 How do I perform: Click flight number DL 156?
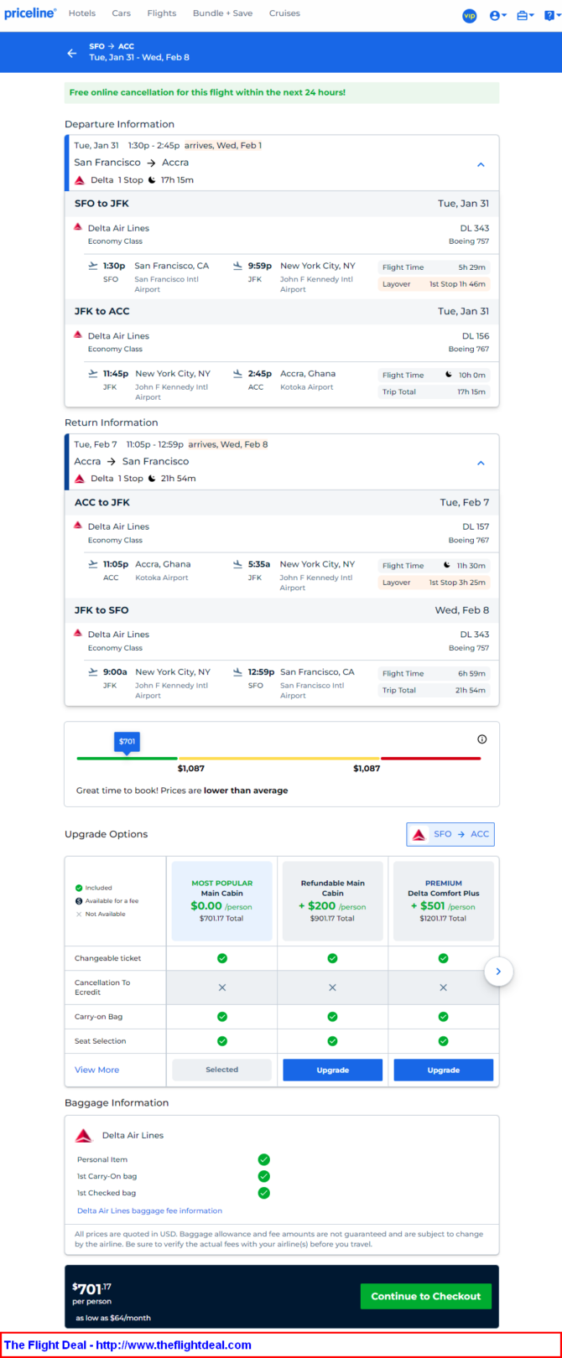[476, 336]
